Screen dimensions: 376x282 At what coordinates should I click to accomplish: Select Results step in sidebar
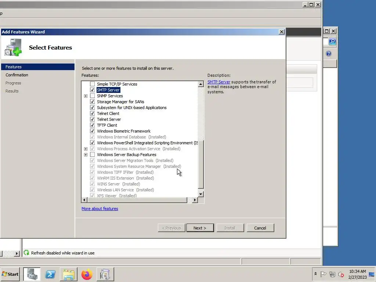point(12,91)
